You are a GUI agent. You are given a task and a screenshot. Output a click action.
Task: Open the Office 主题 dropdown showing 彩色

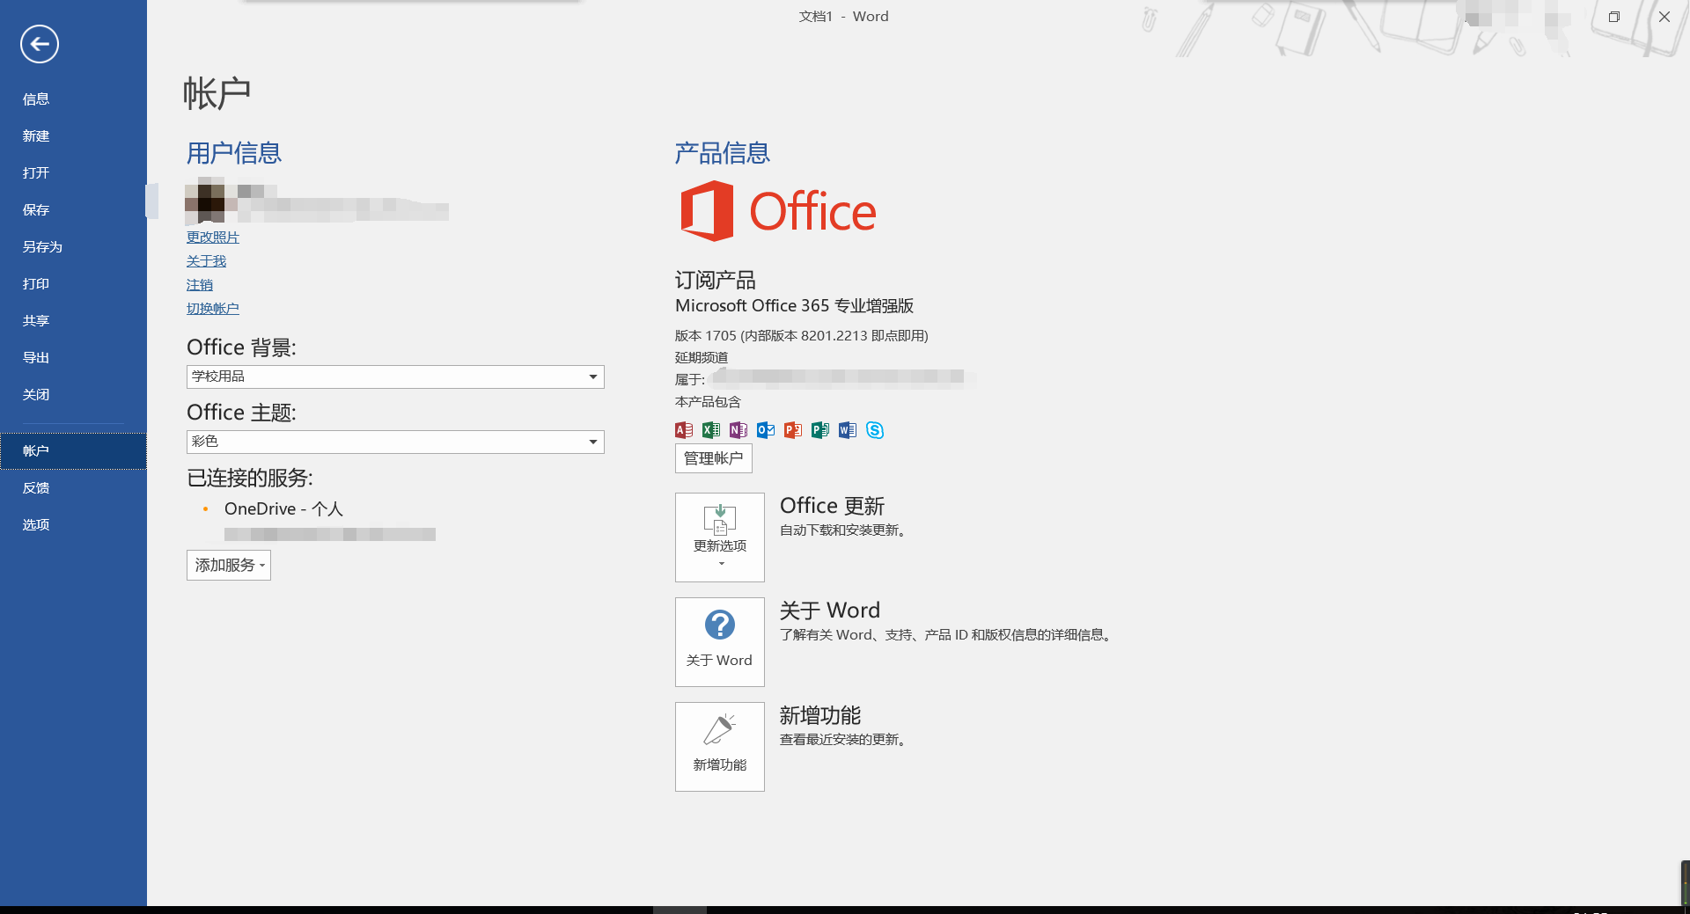click(x=395, y=442)
